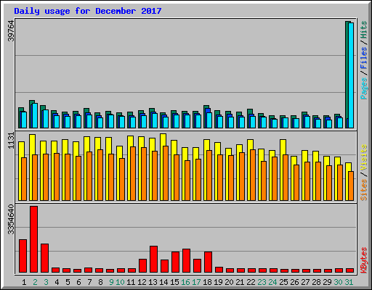Click the 'Files' legend label
Viewport: 372px width, 290px height.
coord(364,58)
